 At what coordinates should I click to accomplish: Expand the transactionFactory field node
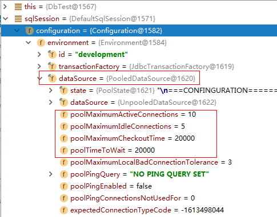point(39,67)
